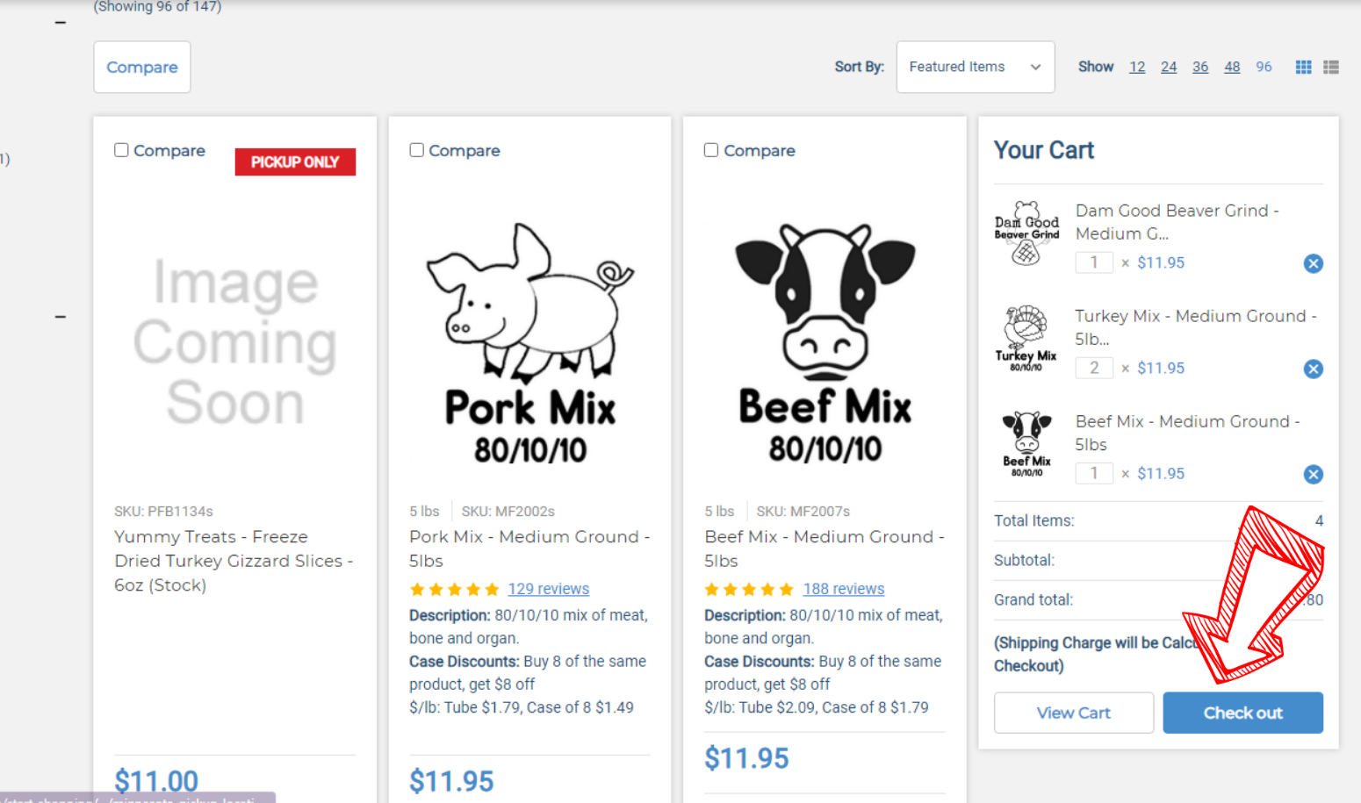Check Compare box for Yummy Treats product

[x=121, y=150]
